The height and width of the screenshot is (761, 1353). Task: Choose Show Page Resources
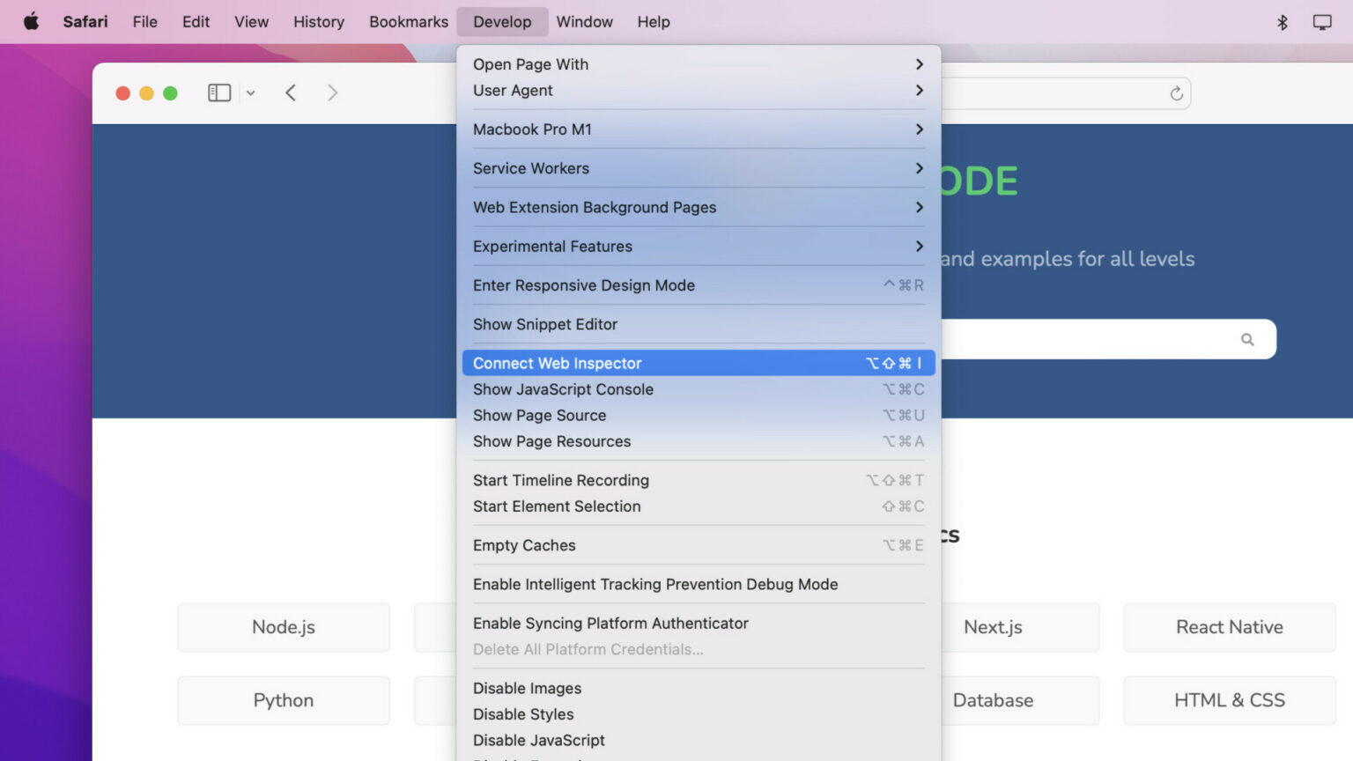(699, 441)
